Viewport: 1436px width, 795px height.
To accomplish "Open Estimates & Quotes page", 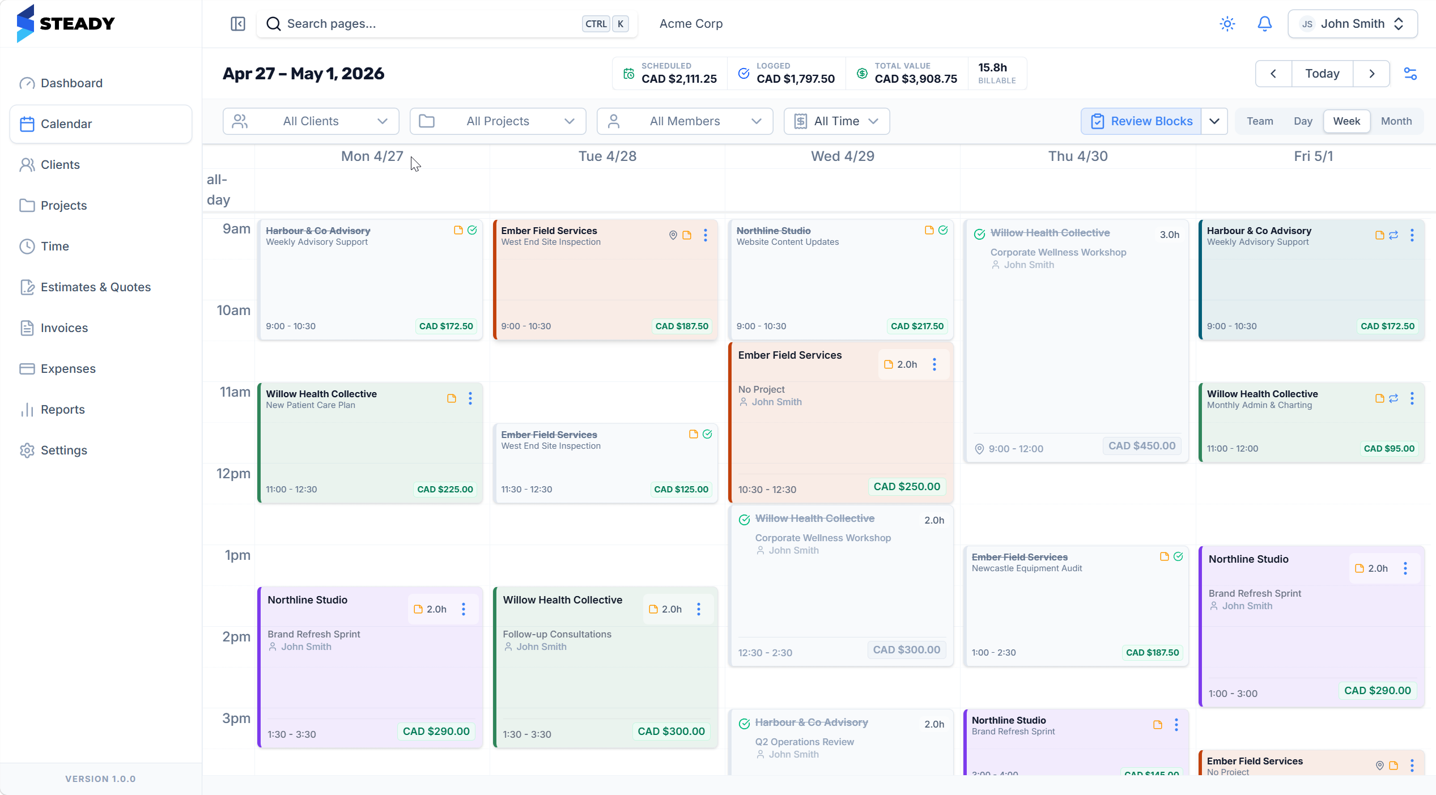I will 101,287.
